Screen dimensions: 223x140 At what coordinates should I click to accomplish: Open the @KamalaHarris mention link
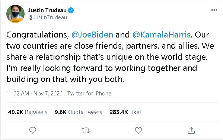(162, 35)
